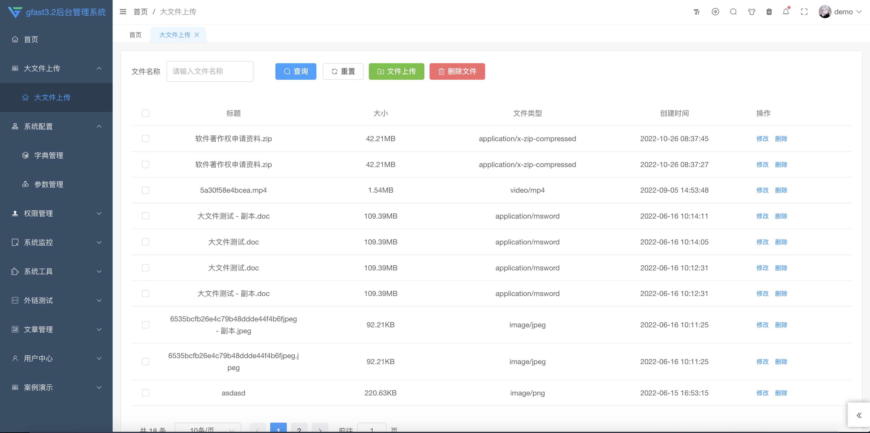The height and width of the screenshot is (433, 870).
Task: Open the search icon in the top toolbar
Action: (733, 11)
